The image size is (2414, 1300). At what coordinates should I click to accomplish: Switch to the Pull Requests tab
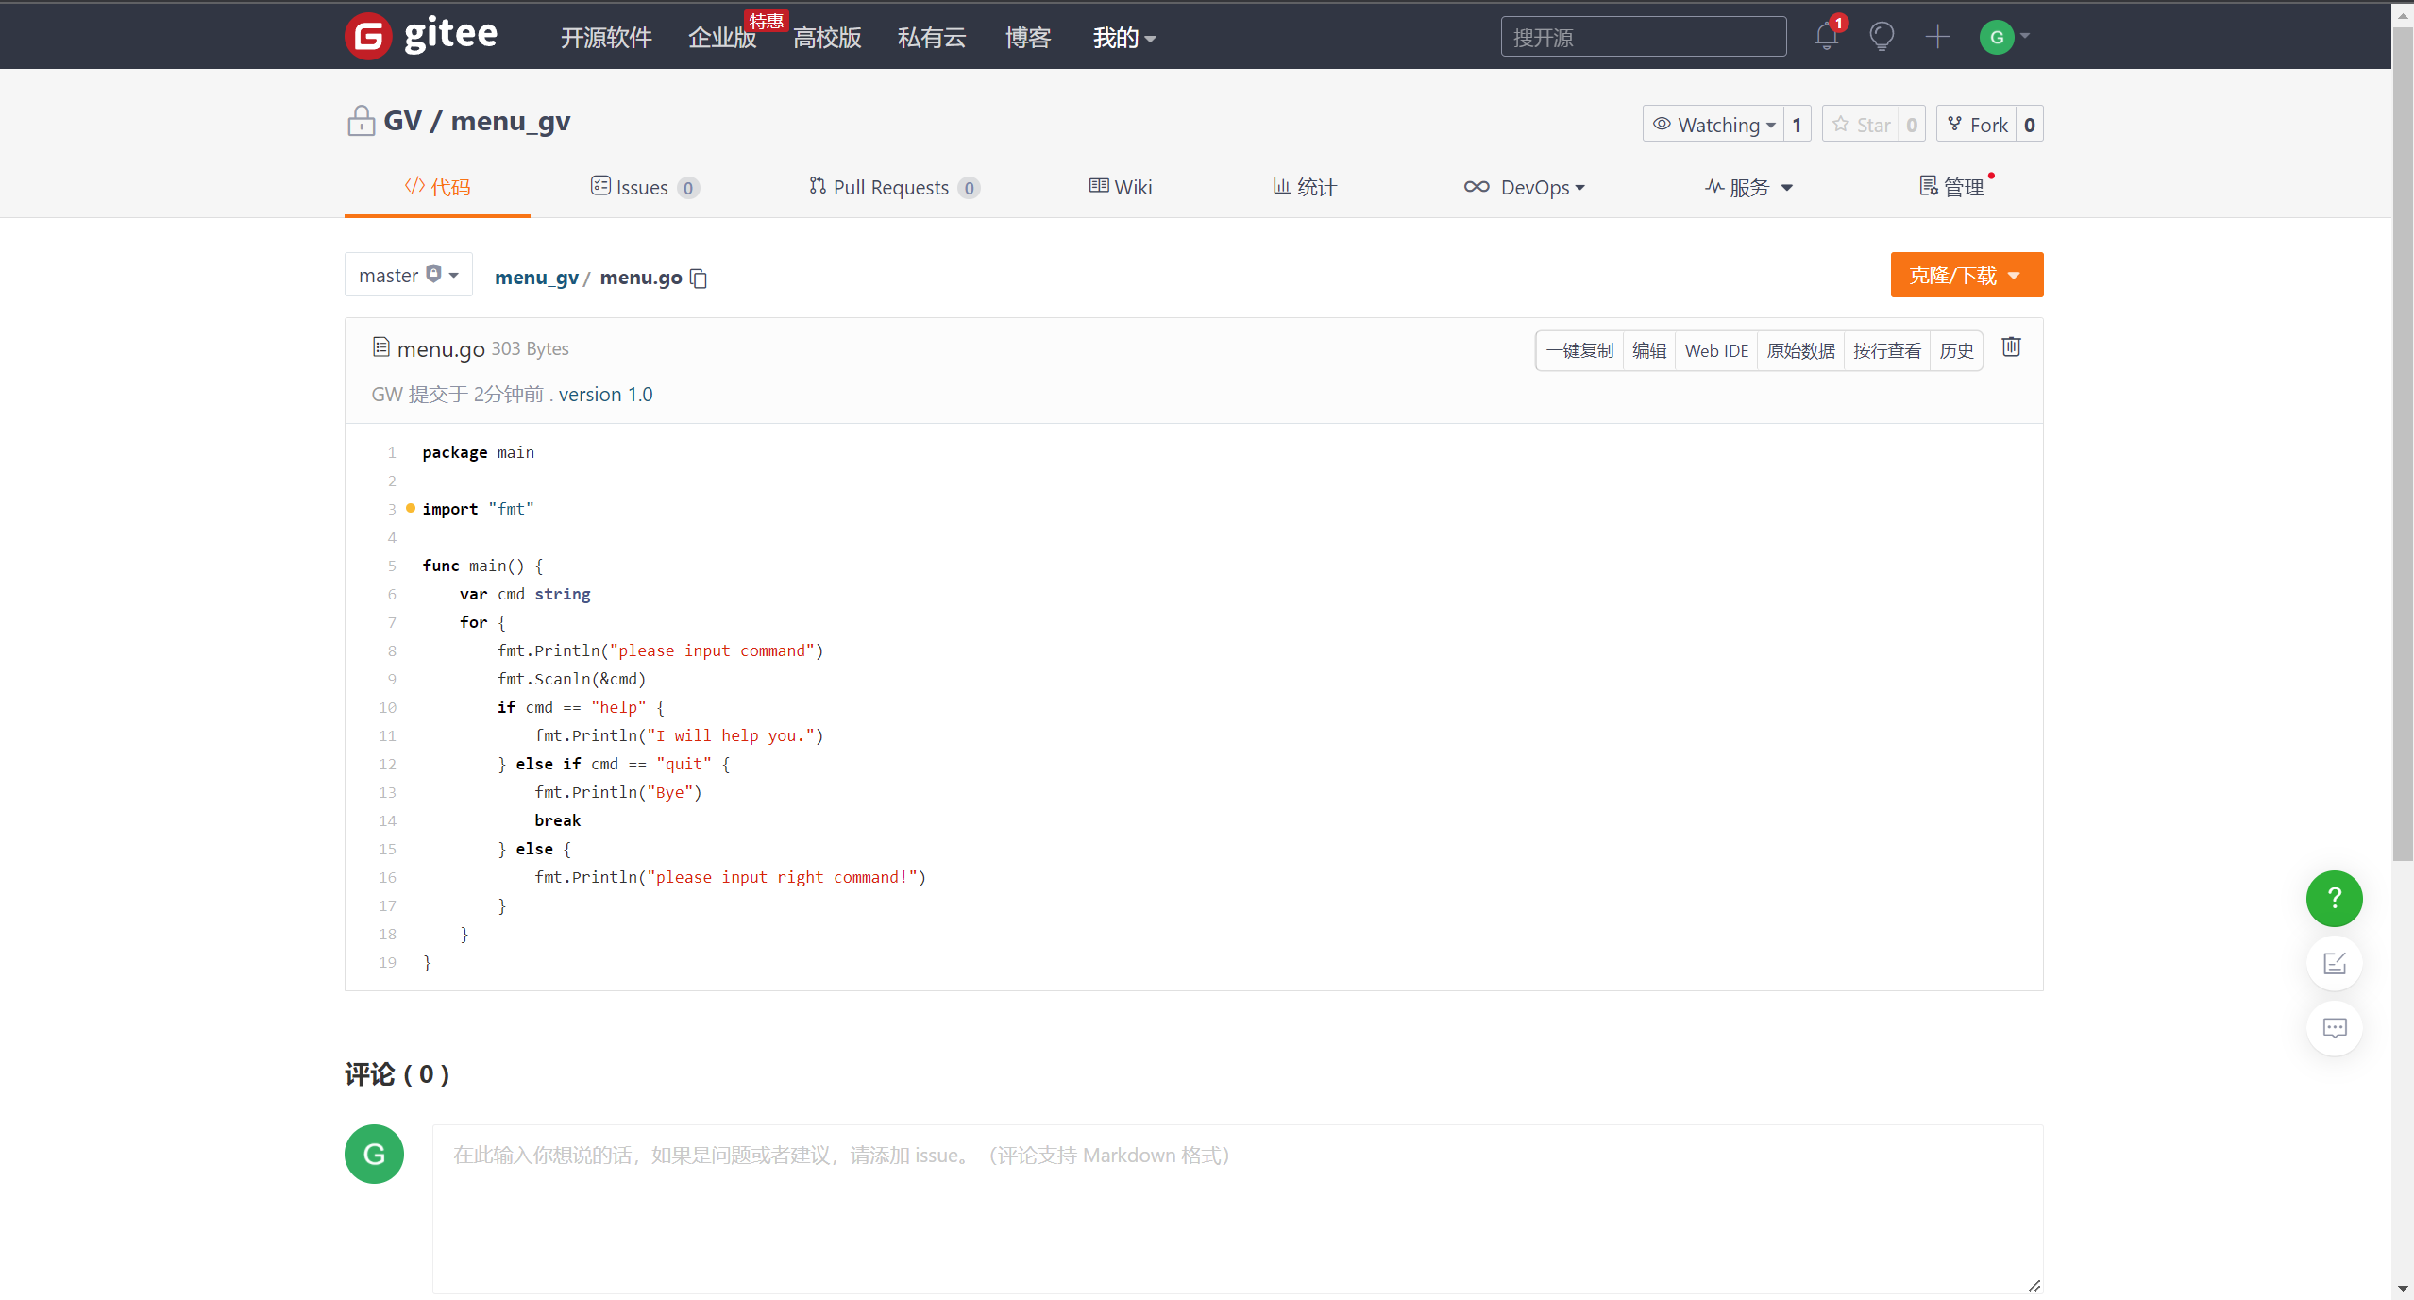tap(892, 188)
